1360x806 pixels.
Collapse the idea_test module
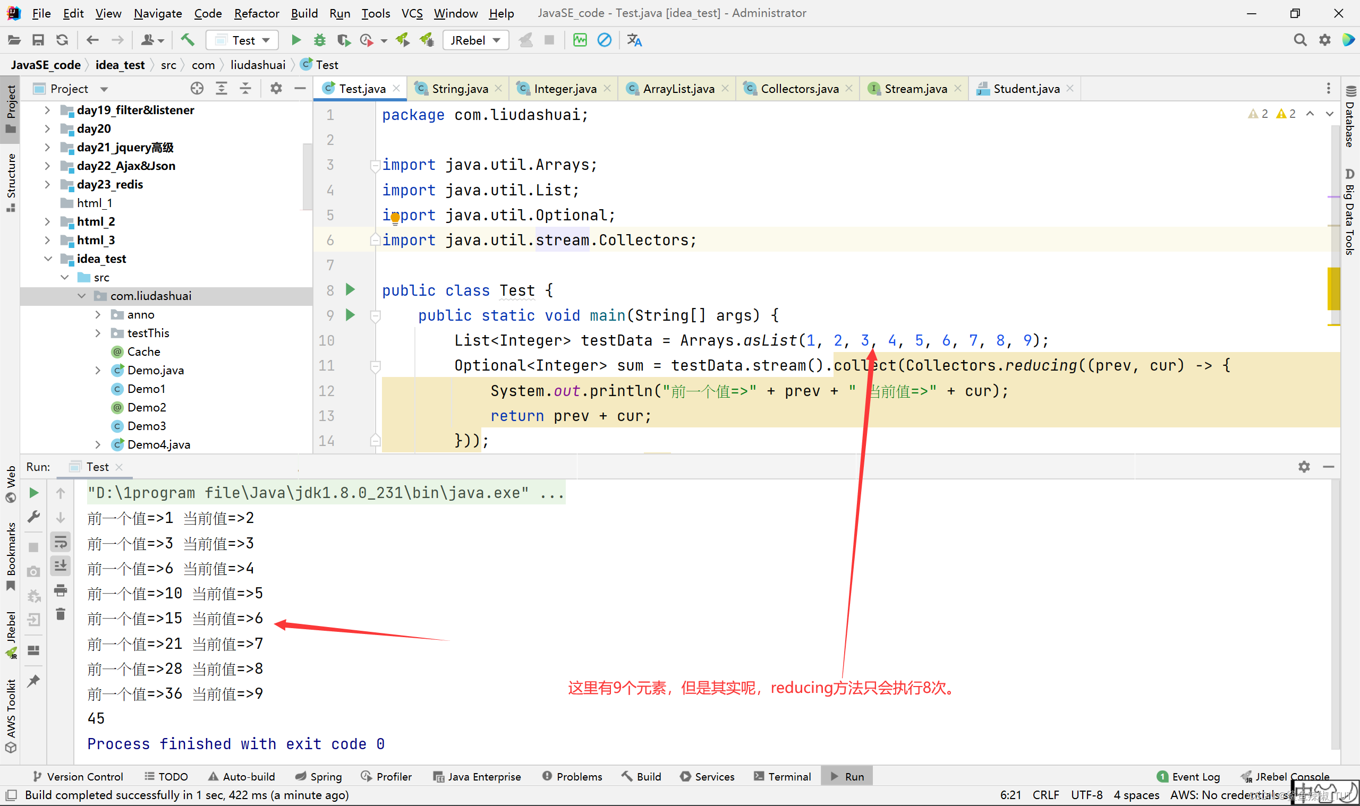pos(47,259)
